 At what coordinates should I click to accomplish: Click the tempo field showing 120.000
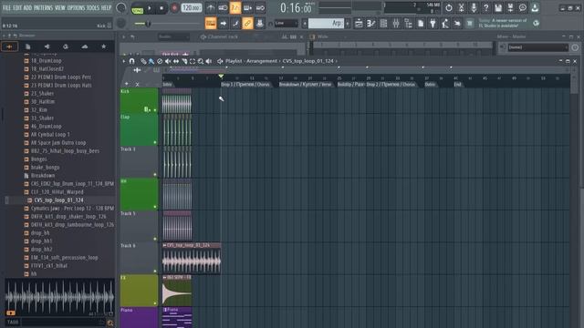[192, 8]
